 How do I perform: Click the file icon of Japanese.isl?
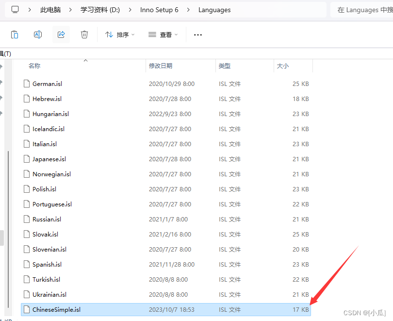click(27, 159)
